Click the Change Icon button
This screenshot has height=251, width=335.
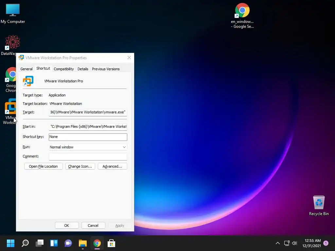(x=80, y=166)
